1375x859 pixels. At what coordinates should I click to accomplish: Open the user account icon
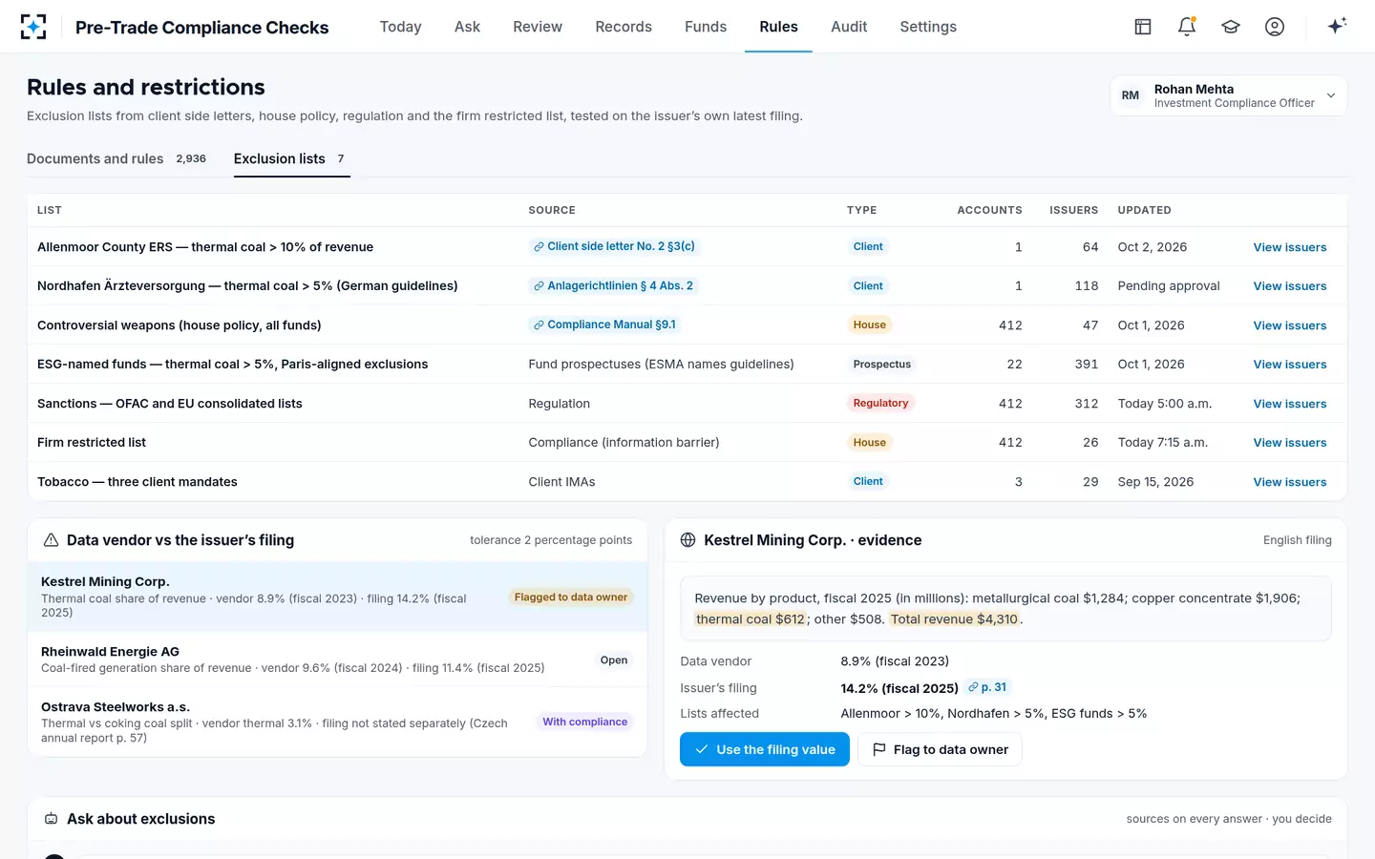pyautogui.click(x=1275, y=27)
